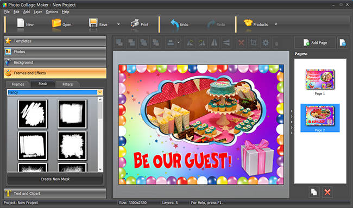
Task: Switch to the Frames tab
Action: pos(18,84)
